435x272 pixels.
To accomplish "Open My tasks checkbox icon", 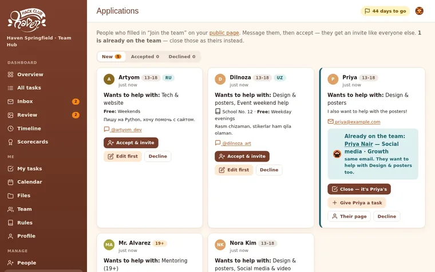I will point(10,168).
